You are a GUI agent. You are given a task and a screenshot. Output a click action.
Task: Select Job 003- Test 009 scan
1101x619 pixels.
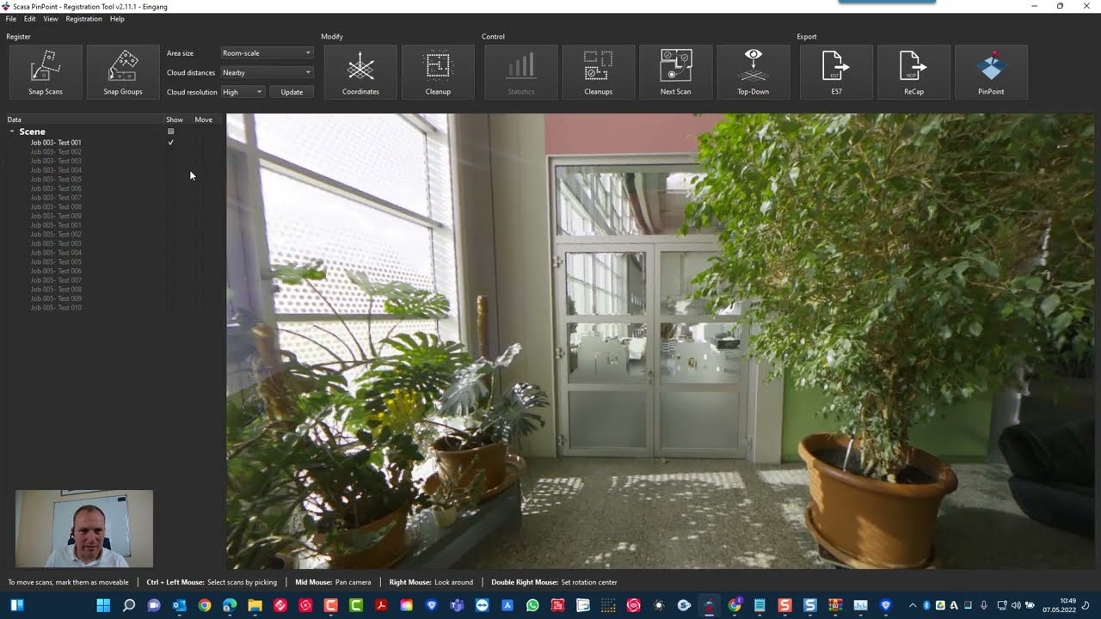point(56,216)
